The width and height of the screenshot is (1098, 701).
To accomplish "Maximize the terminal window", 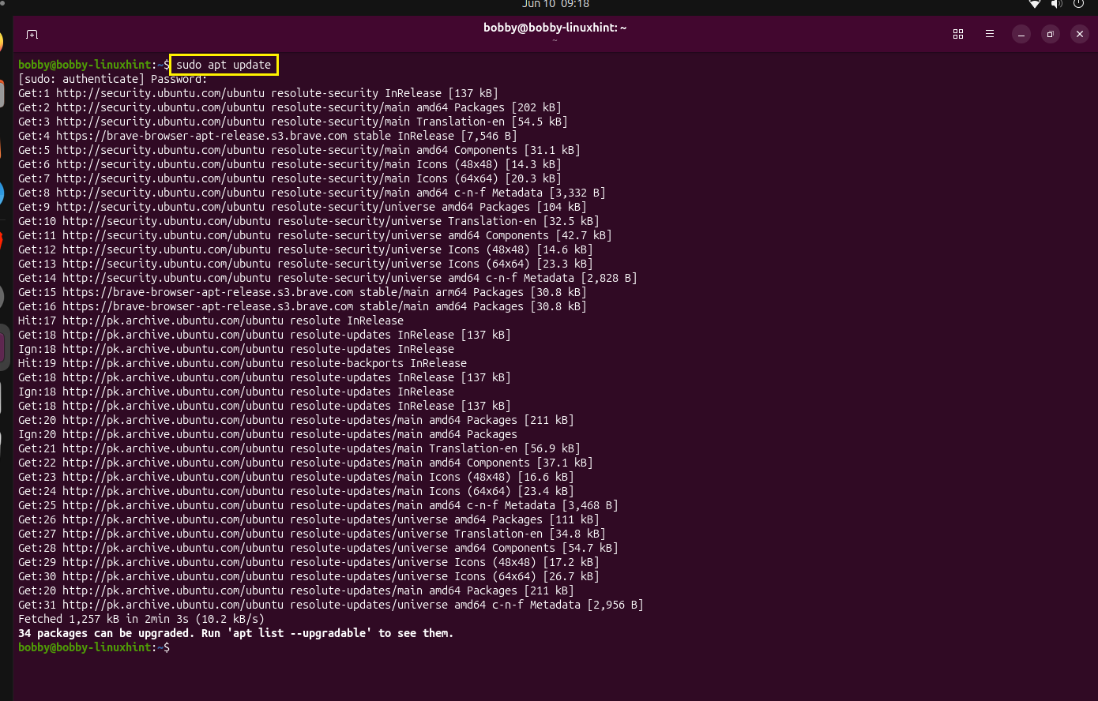I will pyautogui.click(x=1050, y=34).
